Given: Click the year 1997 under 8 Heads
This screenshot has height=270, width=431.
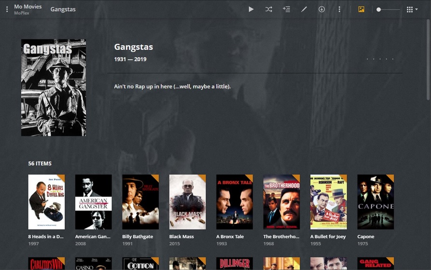Looking at the screenshot, I should pyautogui.click(x=33, y=243).
